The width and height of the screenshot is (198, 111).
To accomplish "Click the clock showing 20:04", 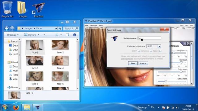I will pos(188,106).
